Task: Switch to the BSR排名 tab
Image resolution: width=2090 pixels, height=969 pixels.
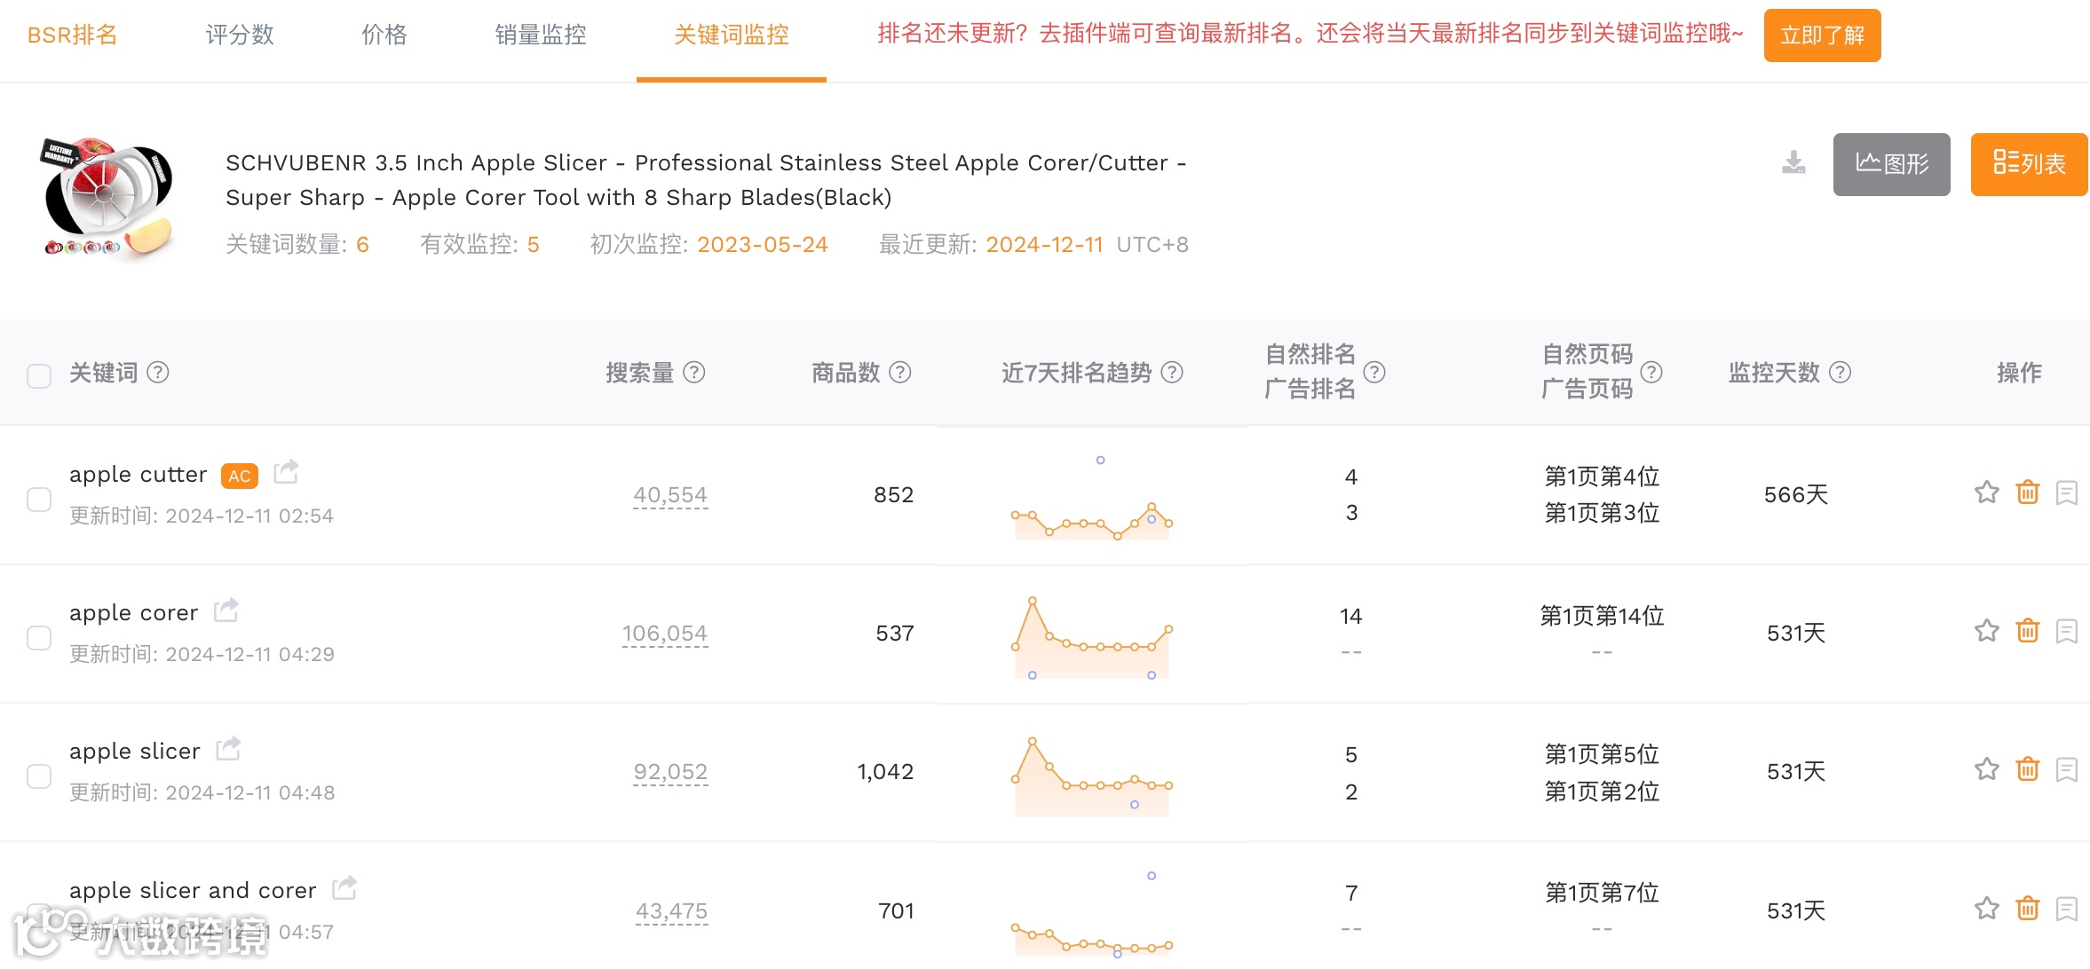Action: click(72, 35)
